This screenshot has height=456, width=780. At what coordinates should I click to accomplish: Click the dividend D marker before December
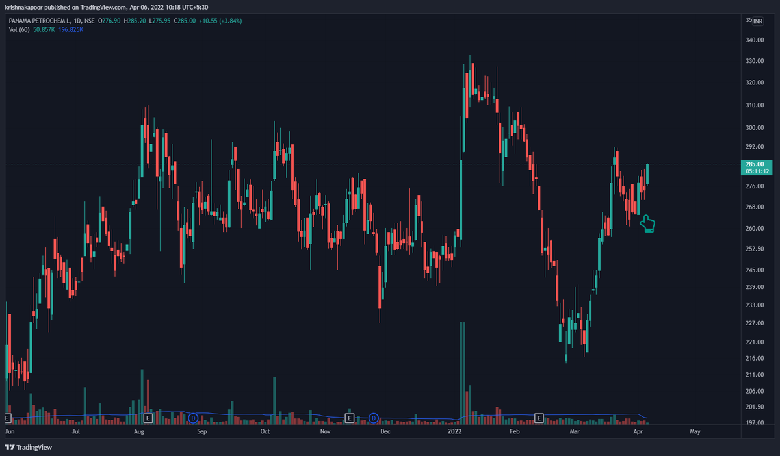tap(374, 417)
